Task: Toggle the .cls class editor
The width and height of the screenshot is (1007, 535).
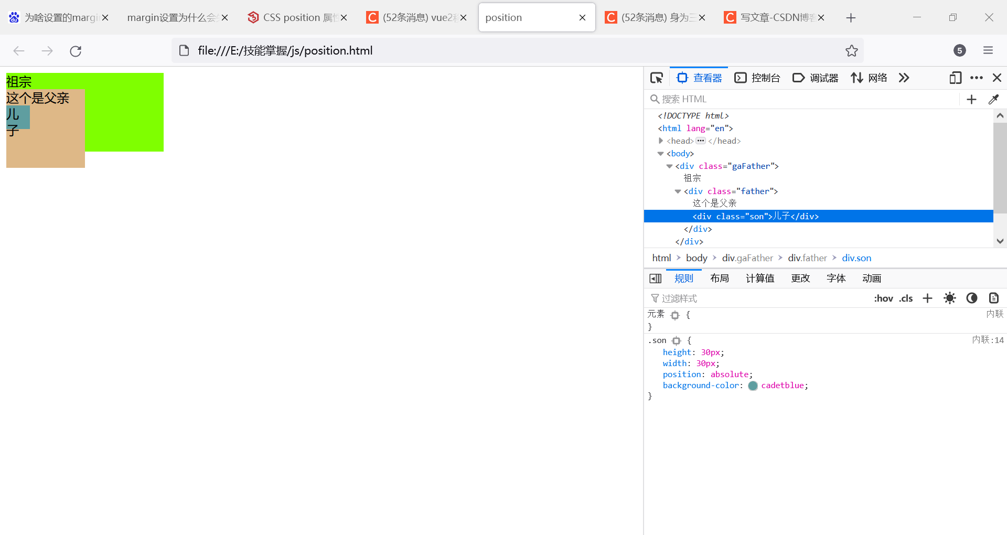Action: tap(906, 298)
